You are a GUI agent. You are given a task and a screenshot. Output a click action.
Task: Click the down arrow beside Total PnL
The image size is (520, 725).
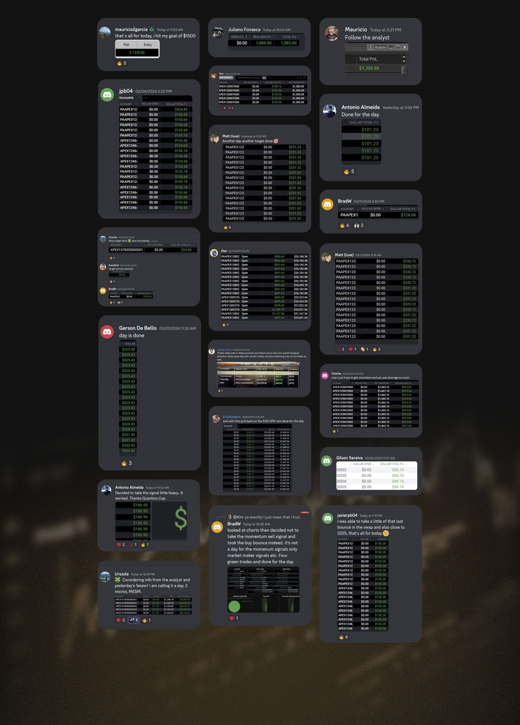click(x=404, y=61)
